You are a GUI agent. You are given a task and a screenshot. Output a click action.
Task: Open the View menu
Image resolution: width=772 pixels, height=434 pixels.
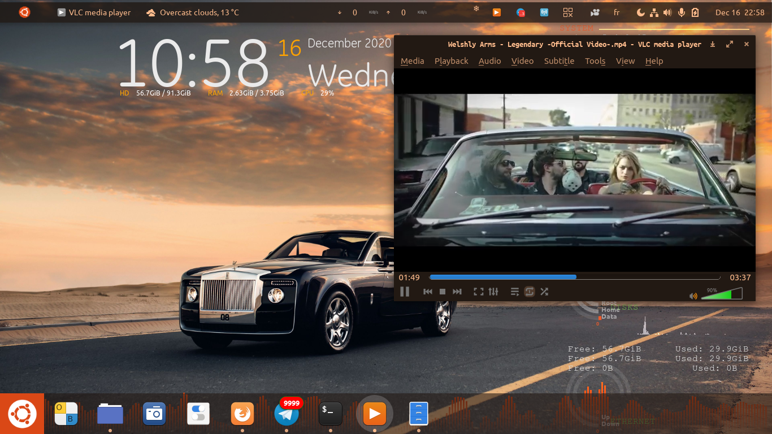tap(626, 61)
